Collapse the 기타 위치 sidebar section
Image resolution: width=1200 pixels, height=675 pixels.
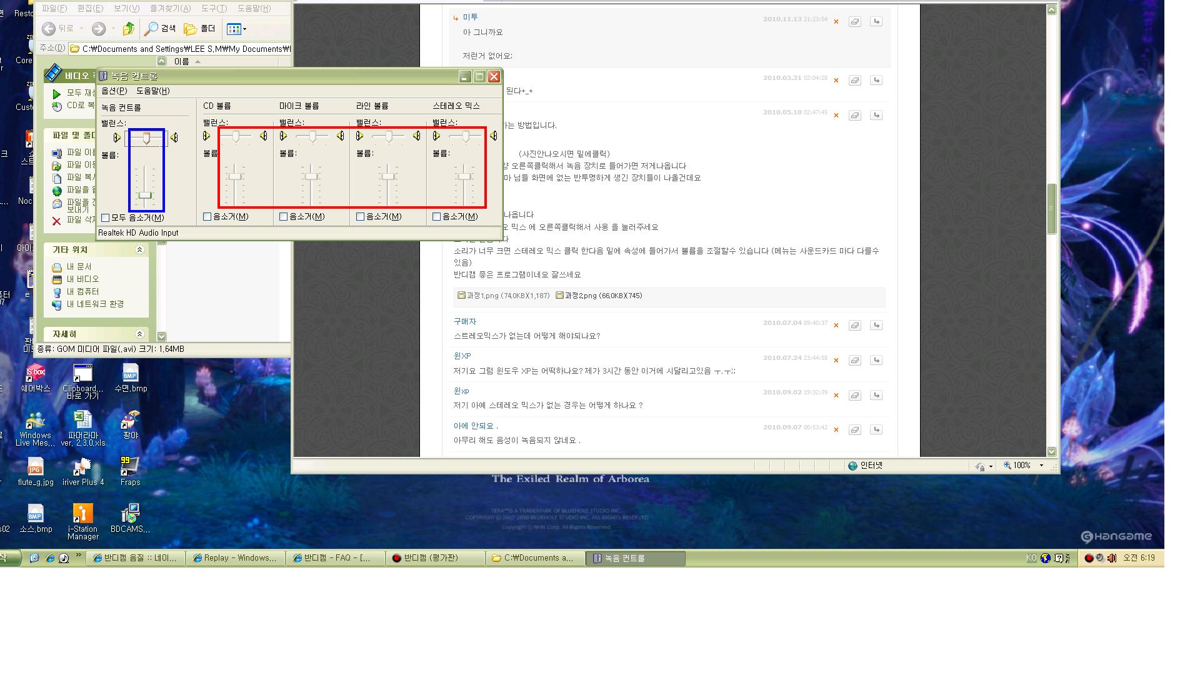(x=139, y=249)
